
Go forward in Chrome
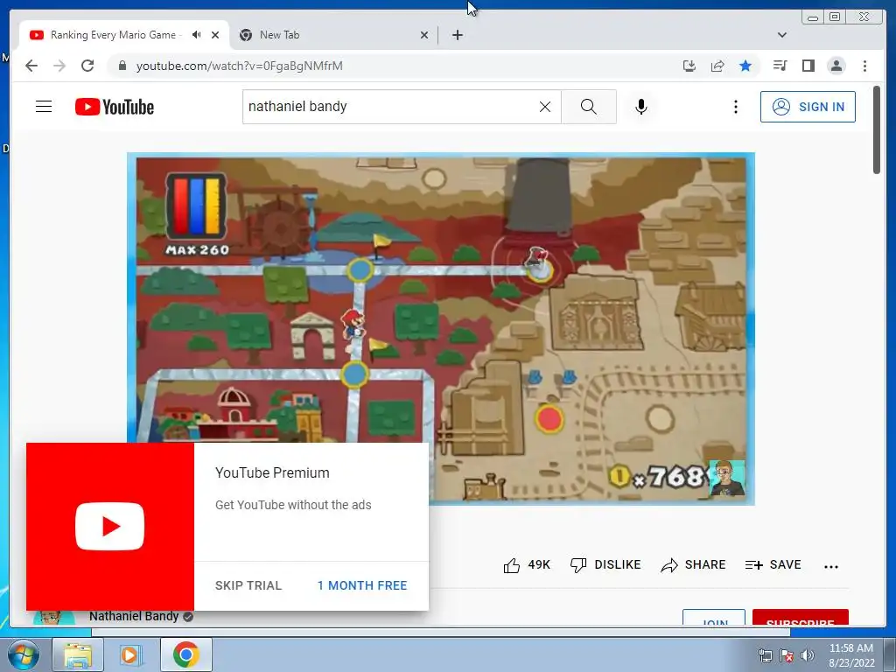[59, 66]
